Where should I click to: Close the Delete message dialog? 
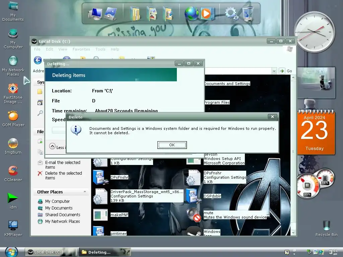tap(272, 117)
